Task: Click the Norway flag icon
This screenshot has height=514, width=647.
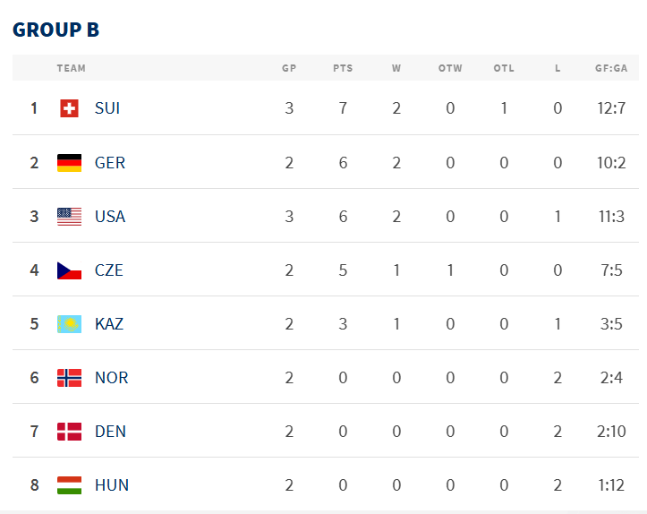Action: pyautogui.click(x=69, y=378)
